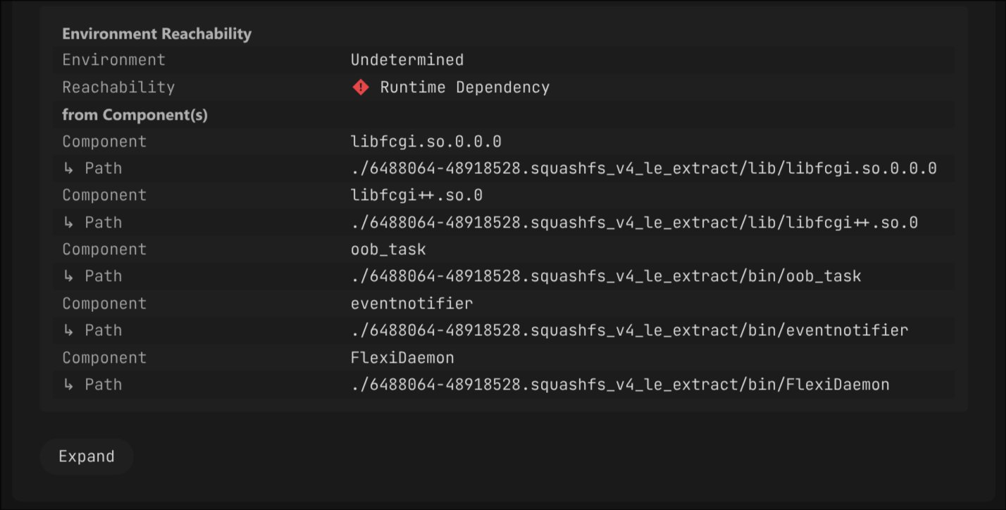Click the 'Reachability' row label

[x=118, y=87]
